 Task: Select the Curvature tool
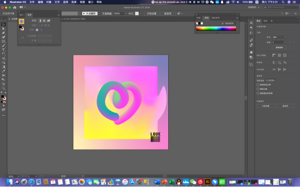click(x=3, y=37)
